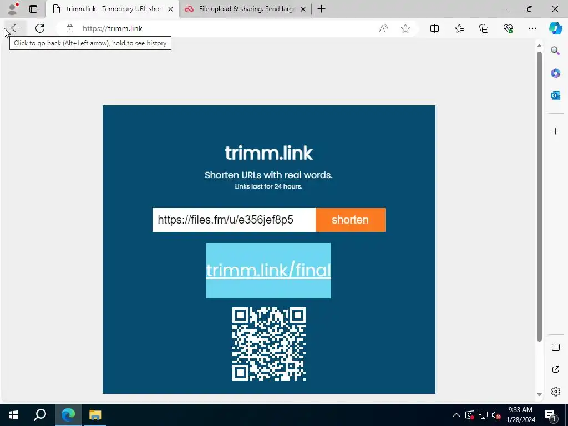Refresh the trimm.link page

click(40, 28)
